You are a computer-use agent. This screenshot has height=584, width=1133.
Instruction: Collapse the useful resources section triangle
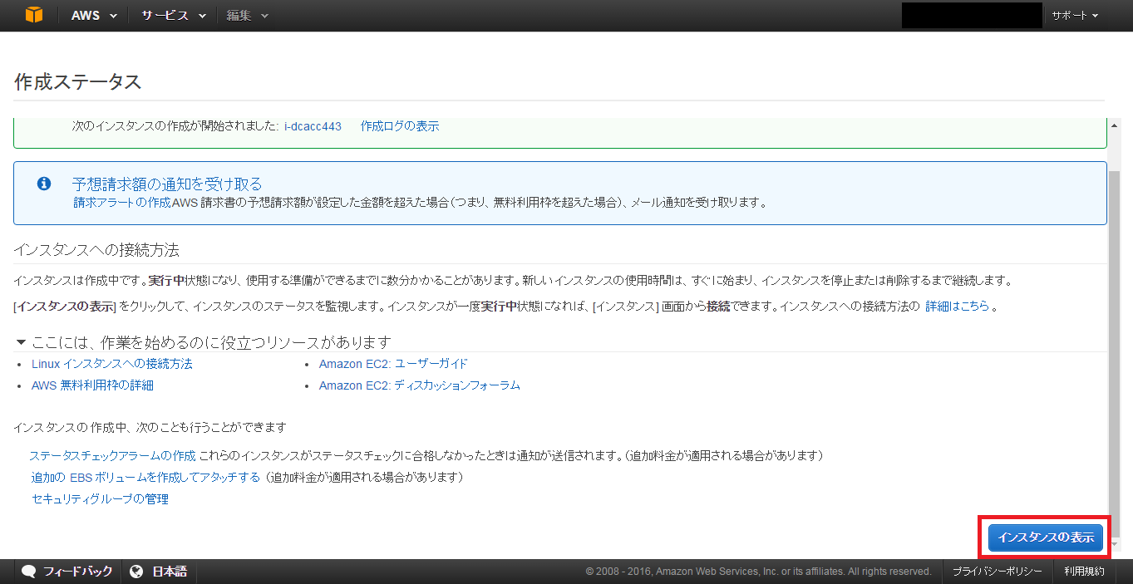21,342
